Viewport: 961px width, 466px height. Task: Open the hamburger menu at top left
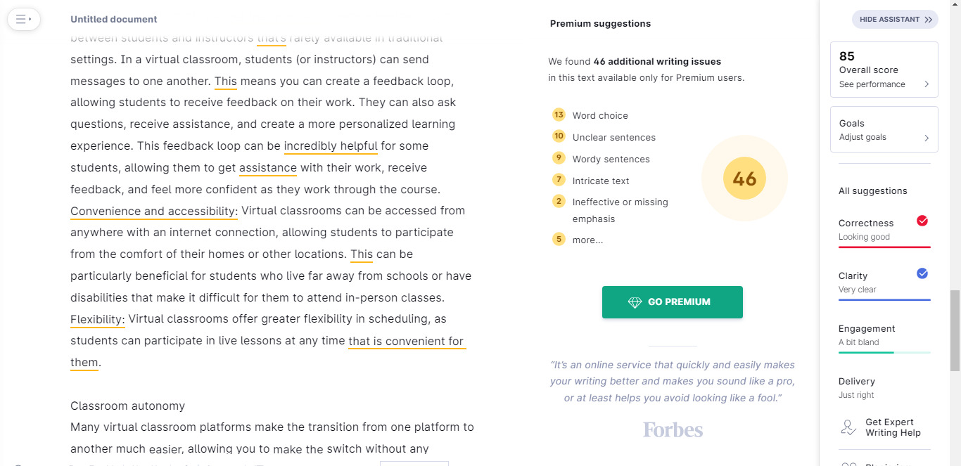click(23, 19)
